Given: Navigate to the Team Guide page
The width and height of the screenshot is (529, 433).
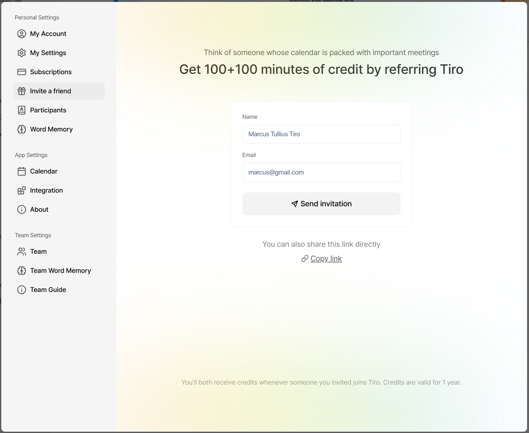Looking at the screenshot, I should pyautogui.click(x=48, y=290).
